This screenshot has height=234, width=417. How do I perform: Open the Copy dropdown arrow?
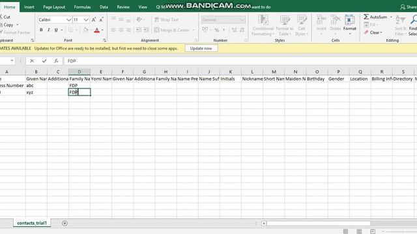coord(18,25)
